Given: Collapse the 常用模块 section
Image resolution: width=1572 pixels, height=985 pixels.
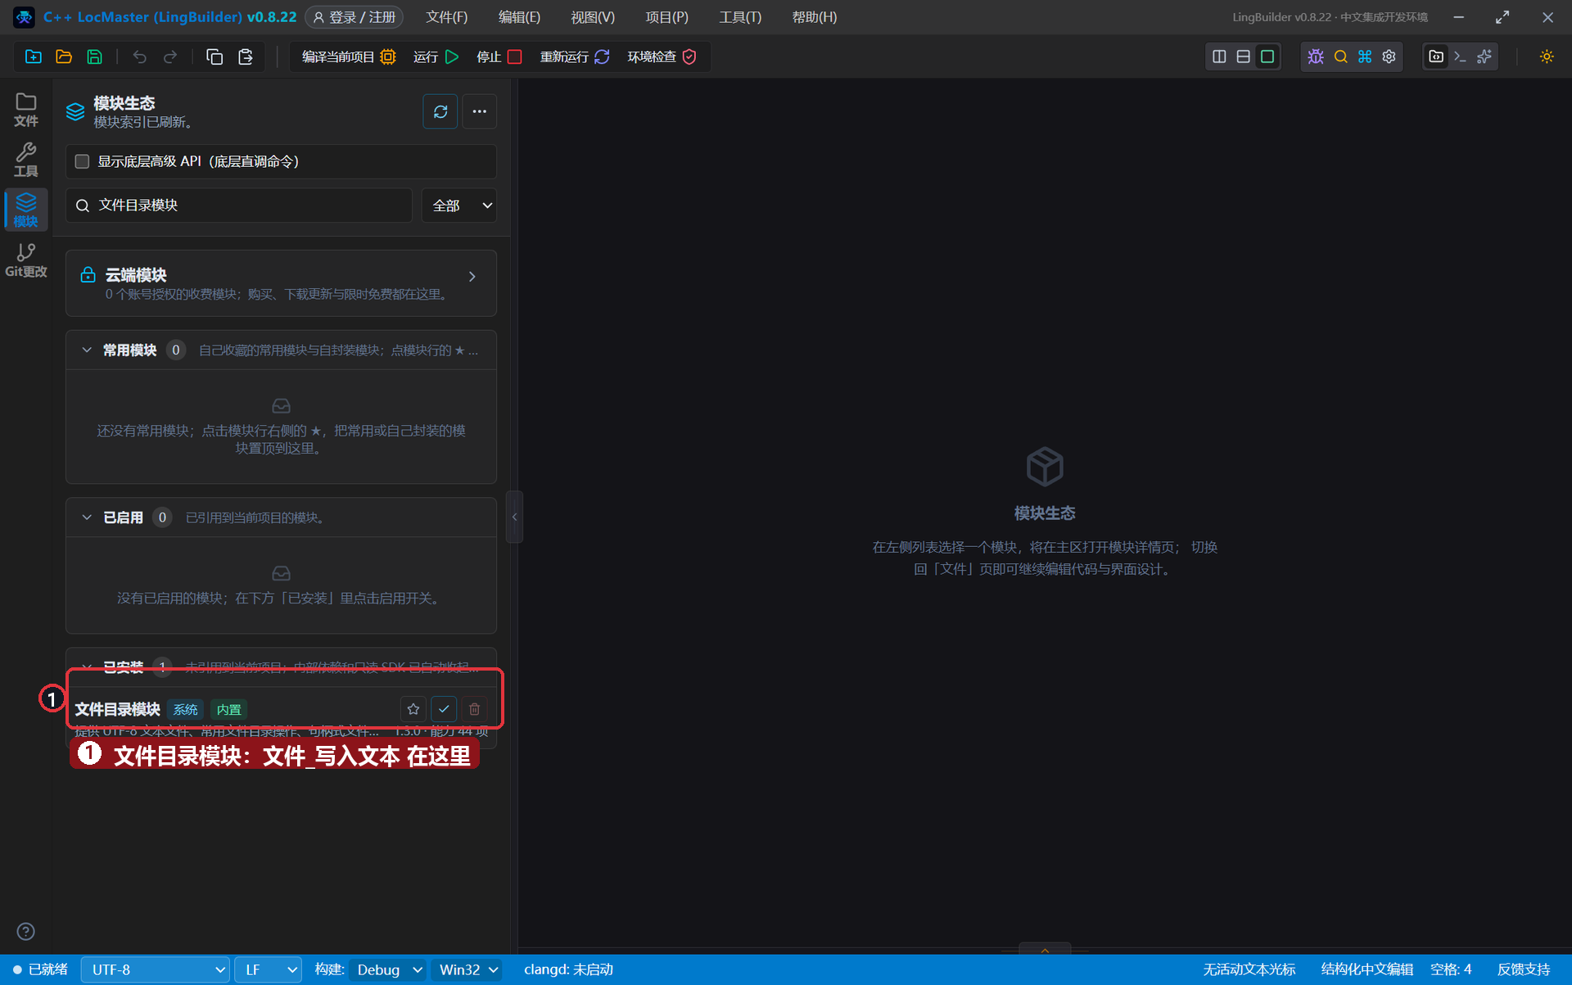Looking at the screenshot, I should point(87,350).
